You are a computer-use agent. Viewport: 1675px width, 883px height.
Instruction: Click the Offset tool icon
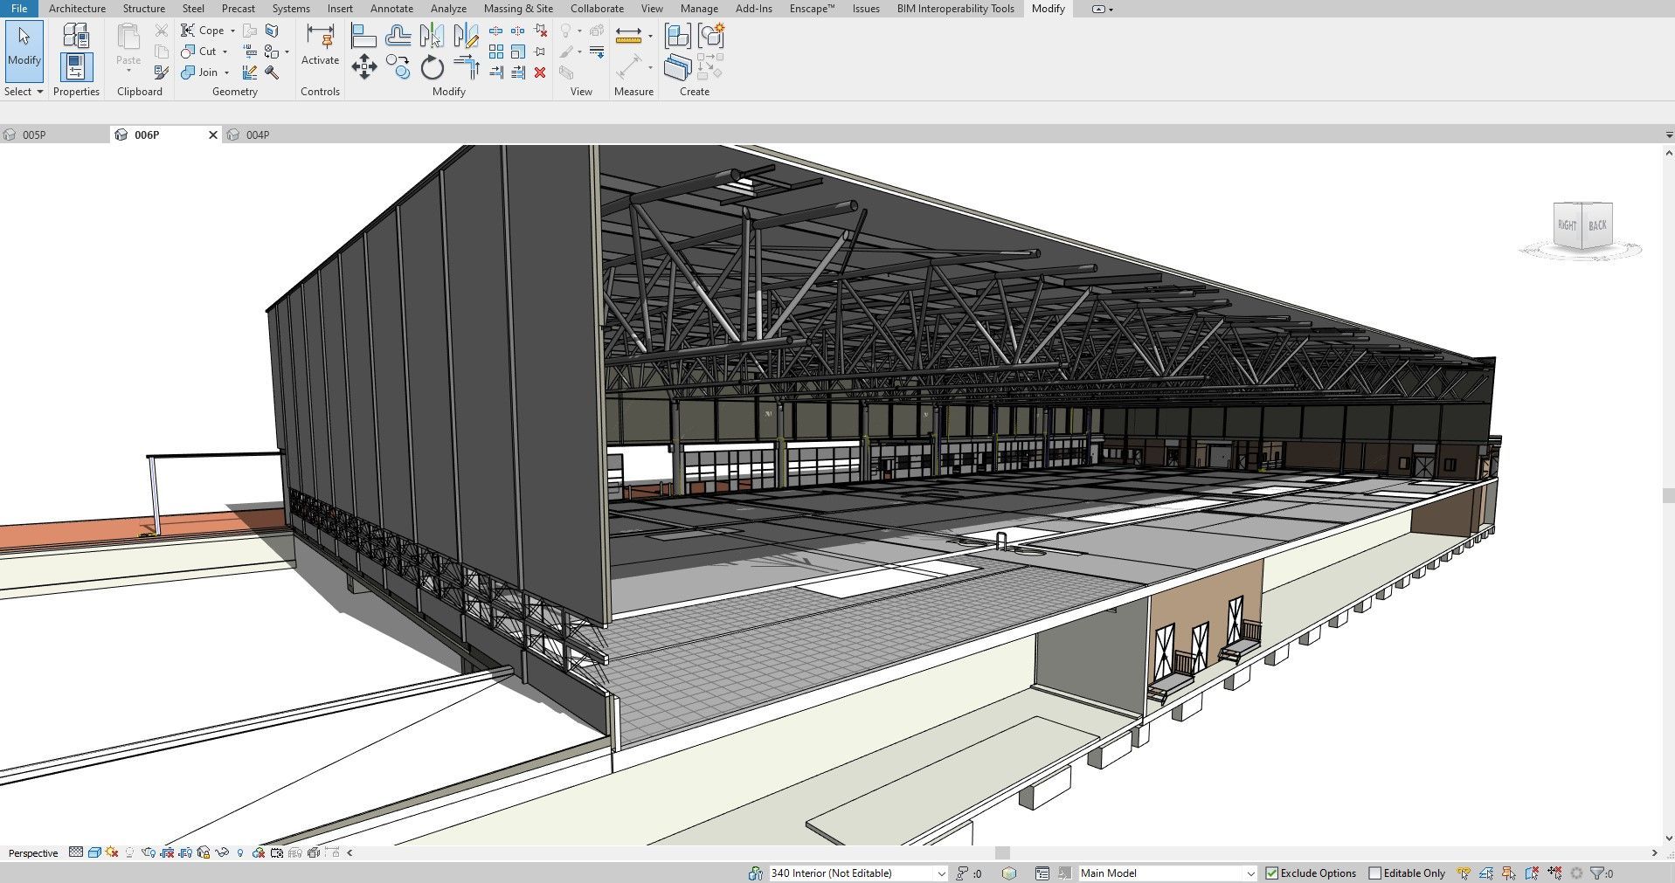point(398,36)
